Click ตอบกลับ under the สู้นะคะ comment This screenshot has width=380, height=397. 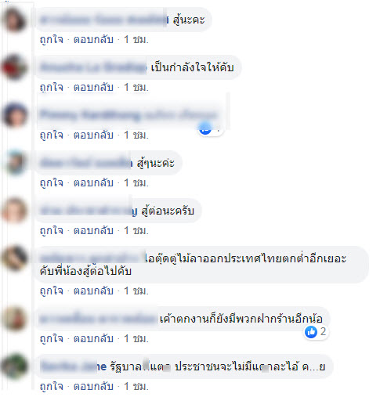93,40
